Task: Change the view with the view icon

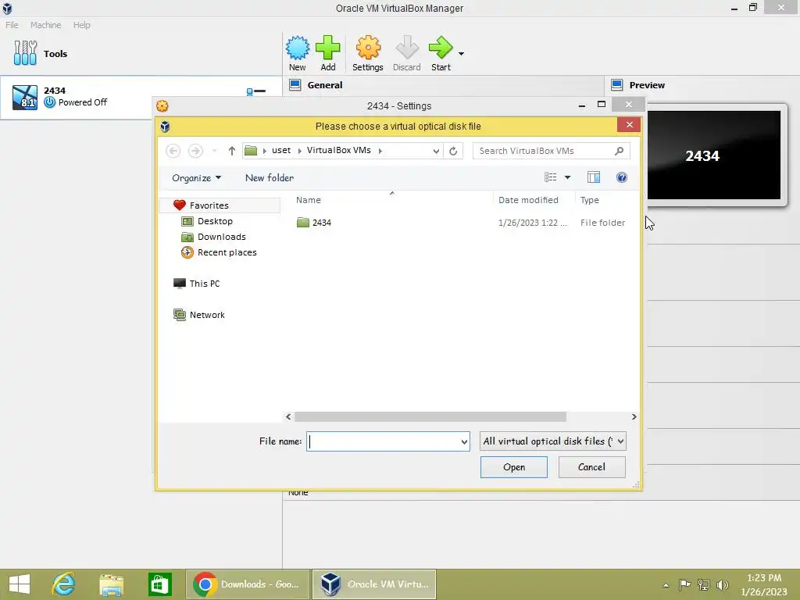Action: 550,177
